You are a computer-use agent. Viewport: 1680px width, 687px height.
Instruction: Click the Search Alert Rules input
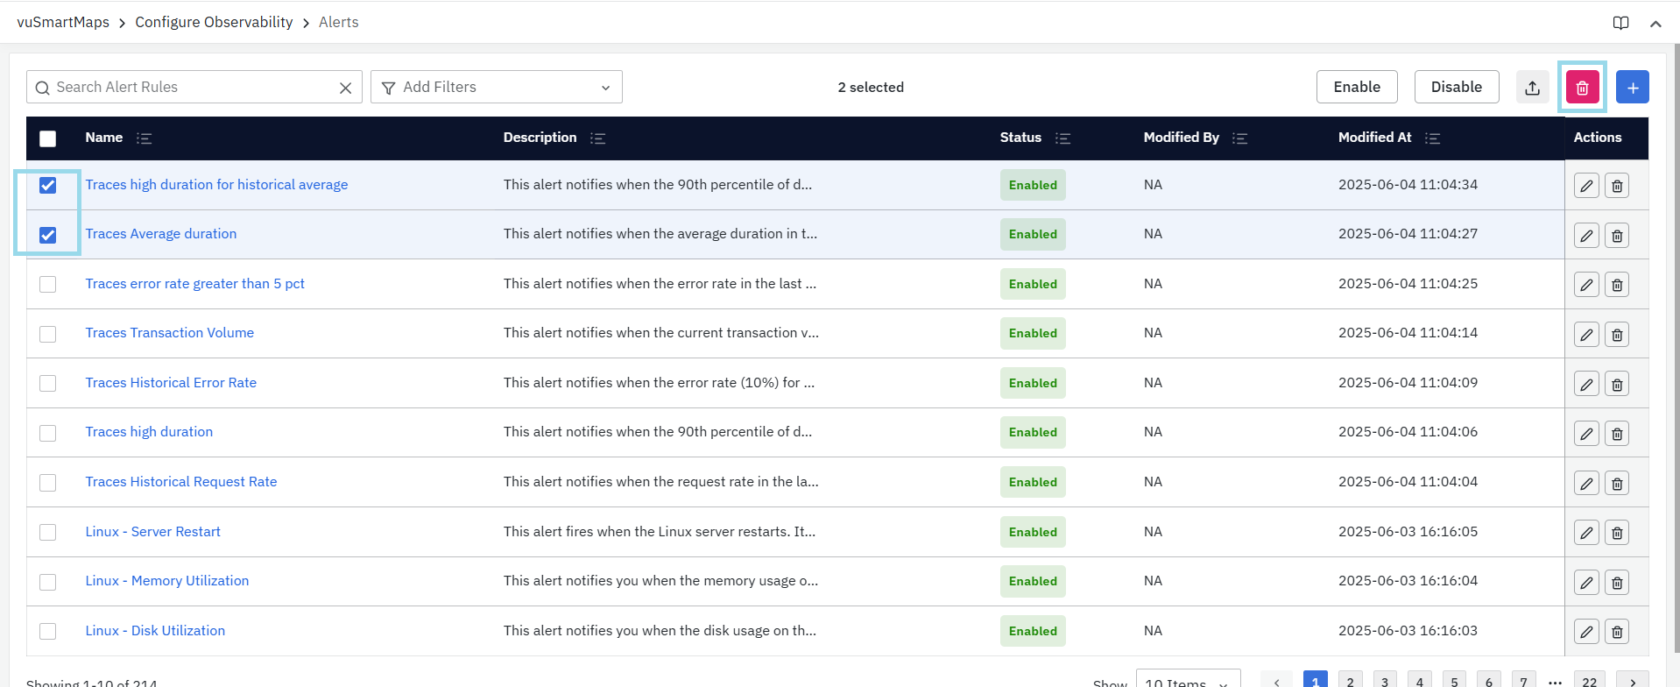(188, 88)
